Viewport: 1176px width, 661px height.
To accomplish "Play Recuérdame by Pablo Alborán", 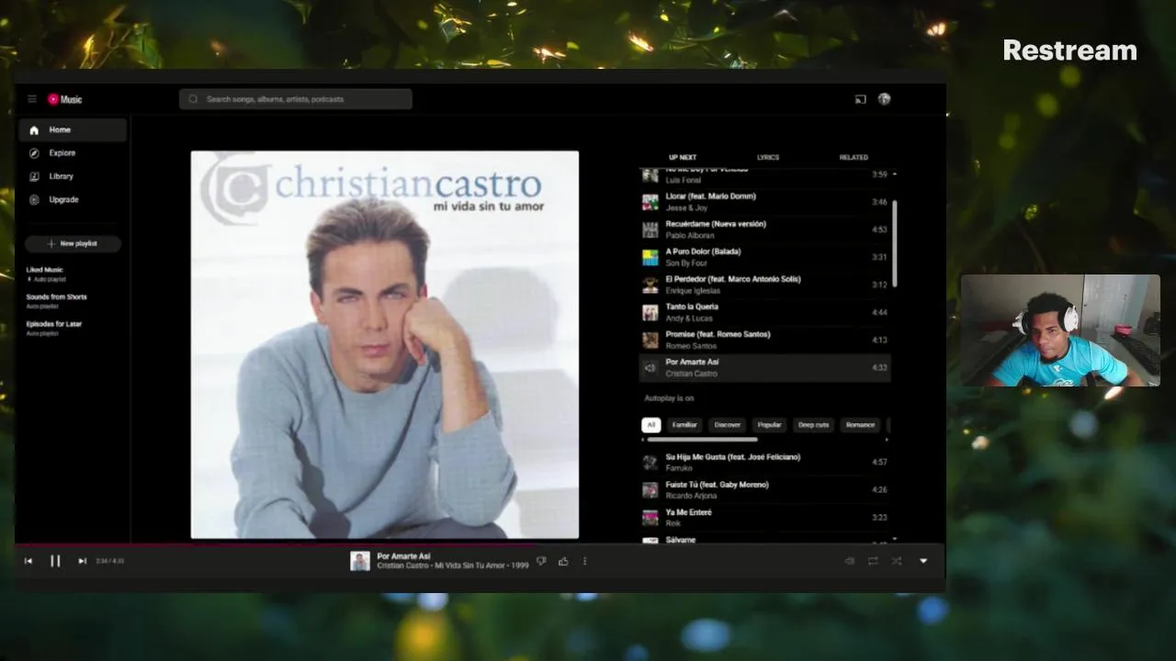I will [x=764, y=230].
